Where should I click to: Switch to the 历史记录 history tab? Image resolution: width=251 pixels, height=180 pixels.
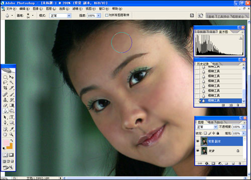(203, 64)
